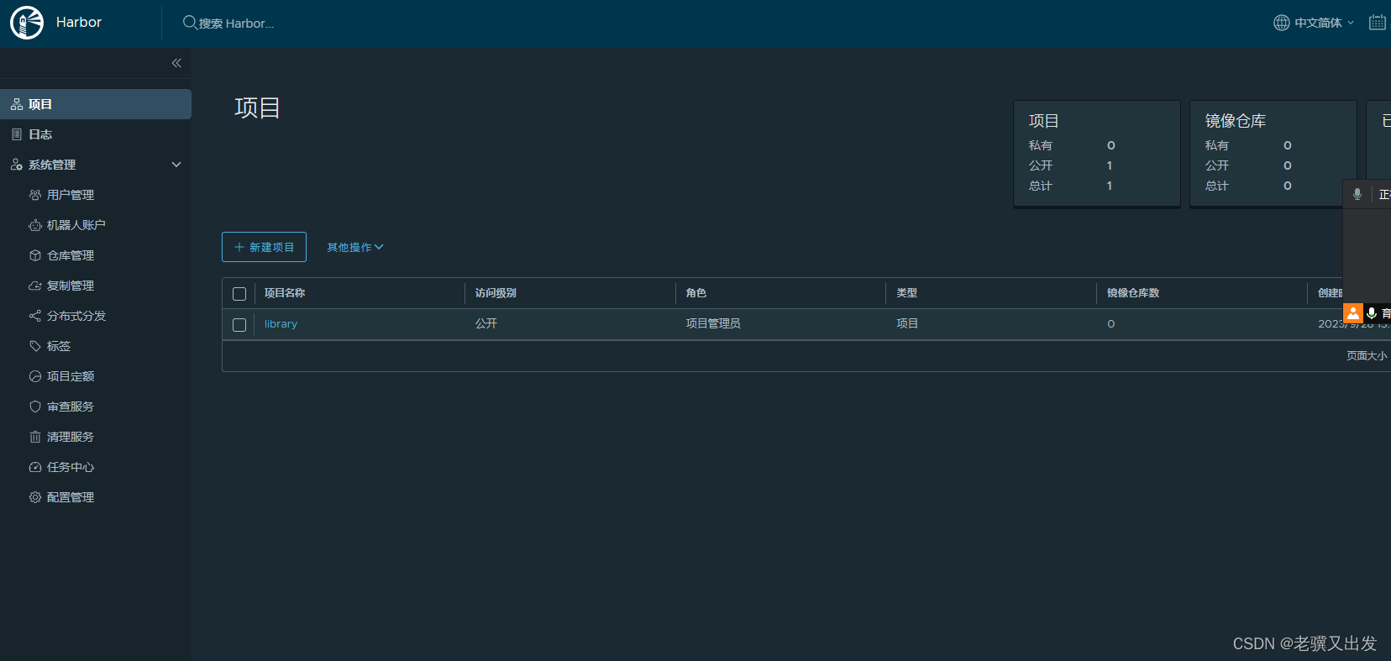
Task: Click the 日志 logs sidebar icon
Action: pos(17,134)
